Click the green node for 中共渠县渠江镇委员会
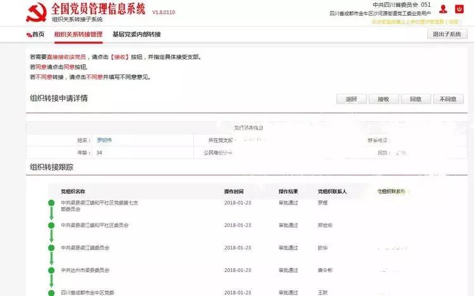474x296 pixels. 51,248
